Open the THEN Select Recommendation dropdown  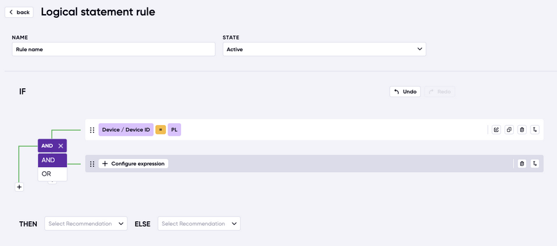tap(86, 224)
